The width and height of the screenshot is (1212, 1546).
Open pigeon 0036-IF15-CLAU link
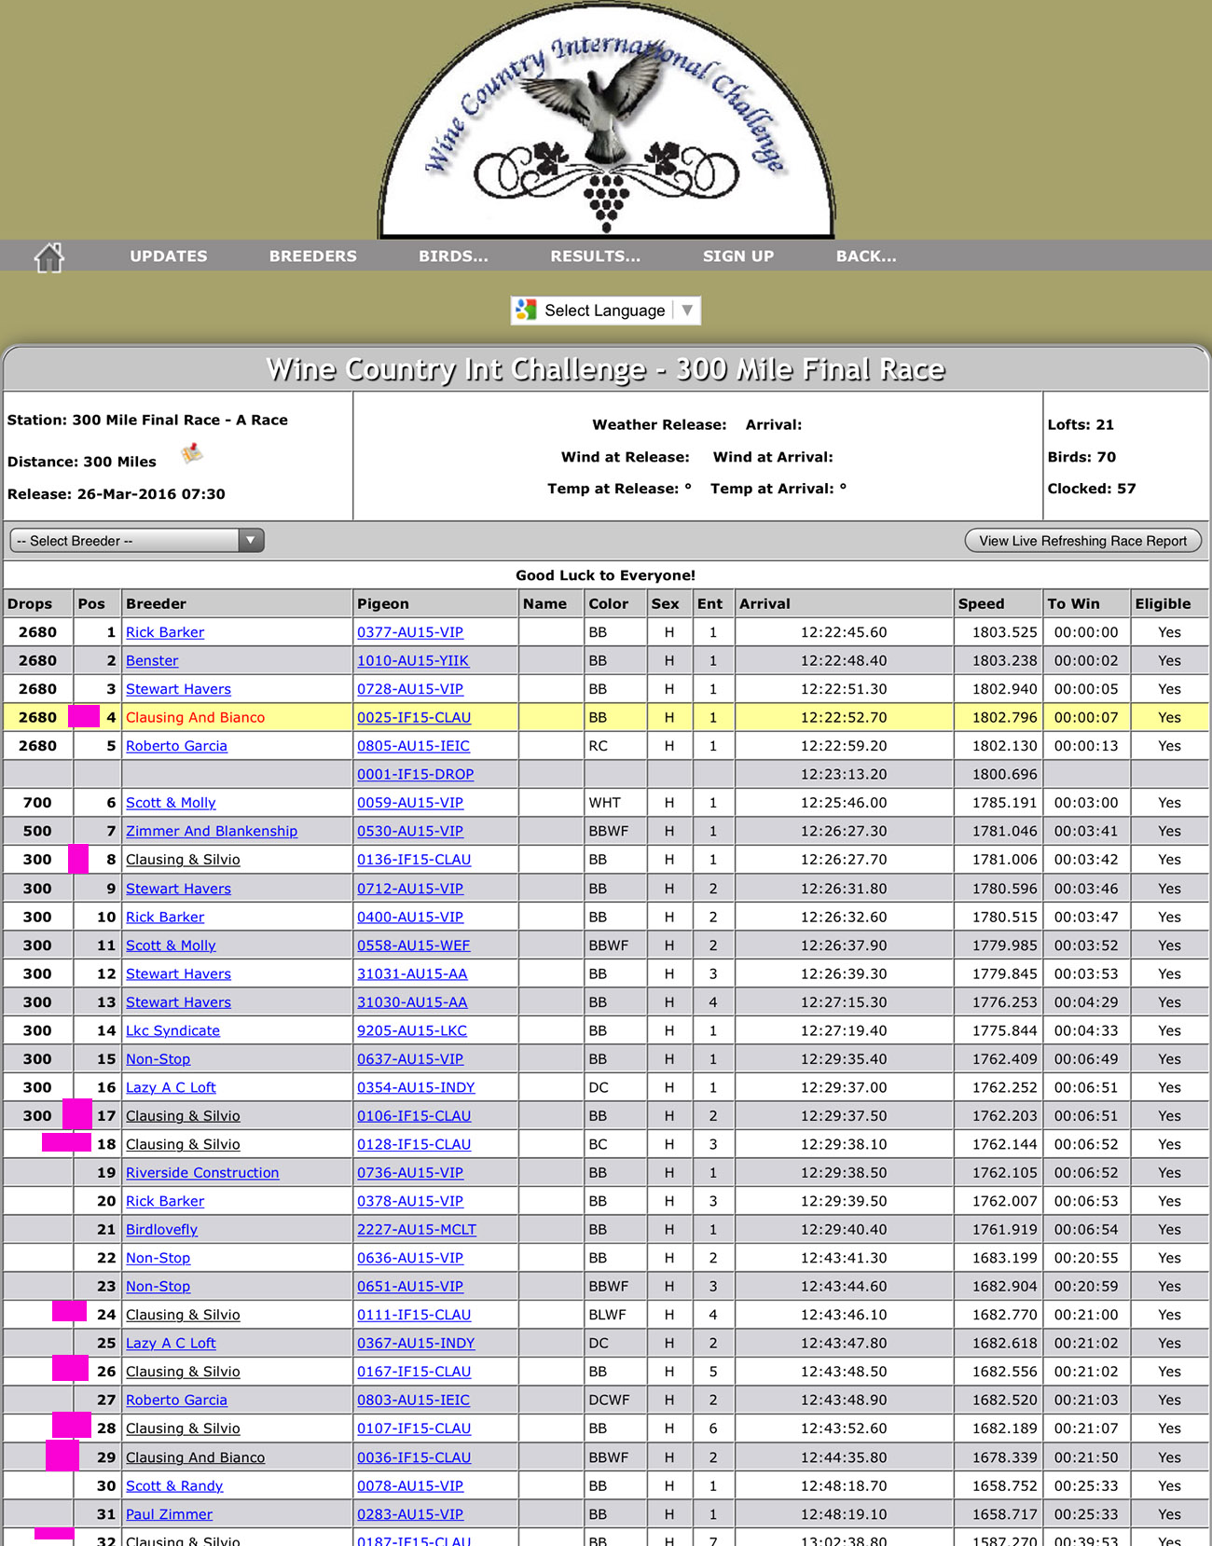[414, 1457]
